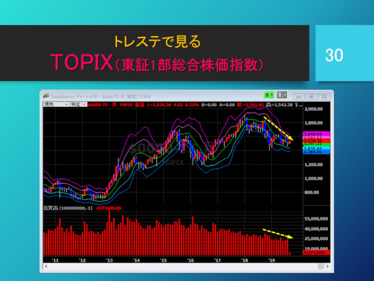Click the red 4373600.00 volume value
The height and width of the screenshot is (281, 374).
[109, 208]
